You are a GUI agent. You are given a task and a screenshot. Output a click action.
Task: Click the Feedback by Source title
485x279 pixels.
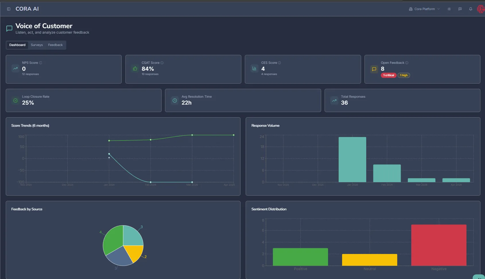point(27,209)
